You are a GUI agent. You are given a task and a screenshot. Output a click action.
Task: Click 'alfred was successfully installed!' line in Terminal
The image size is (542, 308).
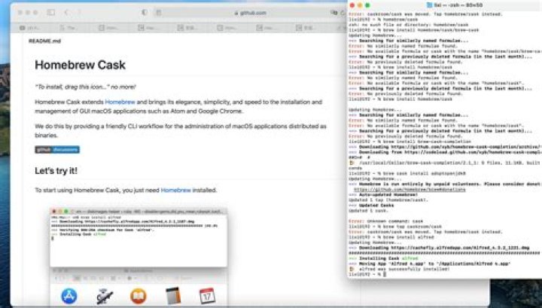tap(399, 269)
